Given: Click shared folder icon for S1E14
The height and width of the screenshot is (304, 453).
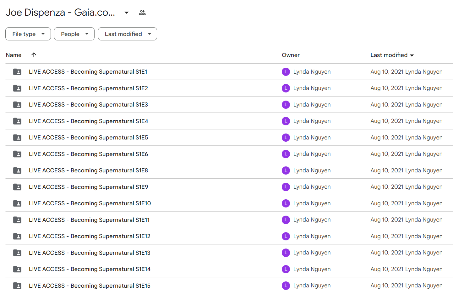Looking at the screenshot, I should click(x=17, y=269).
